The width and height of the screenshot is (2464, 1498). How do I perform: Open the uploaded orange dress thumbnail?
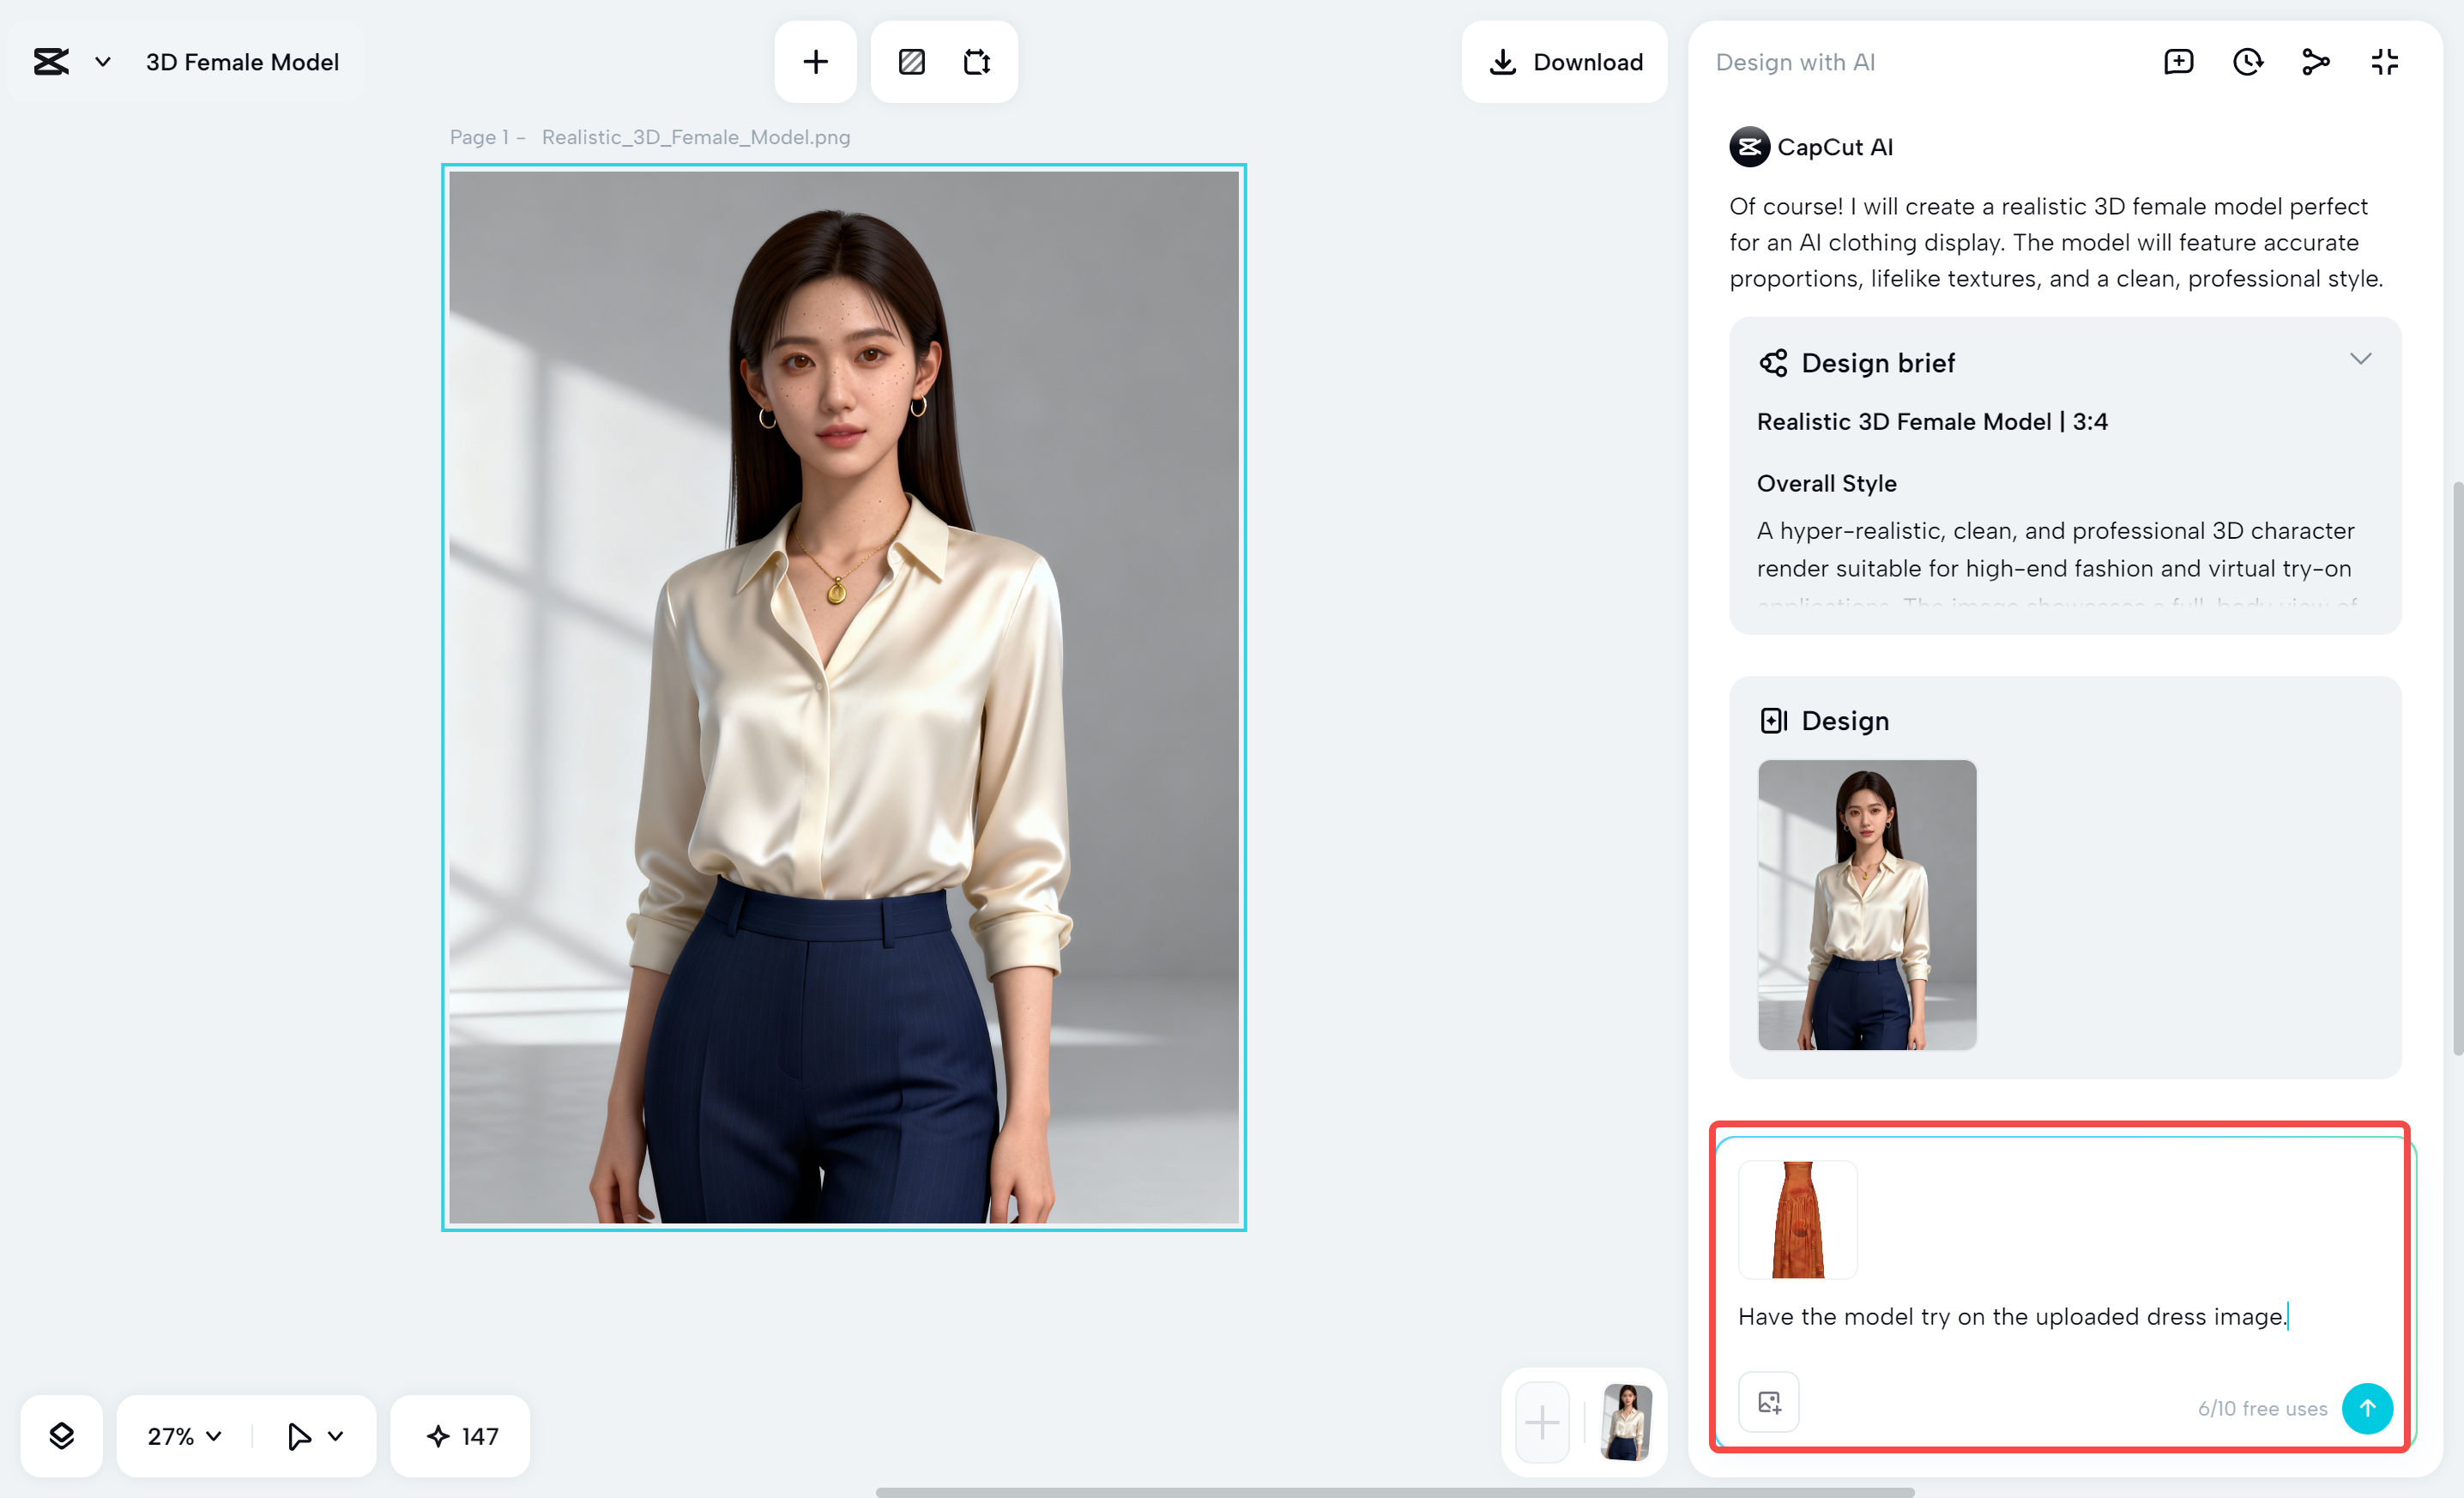point(1796,1219)
